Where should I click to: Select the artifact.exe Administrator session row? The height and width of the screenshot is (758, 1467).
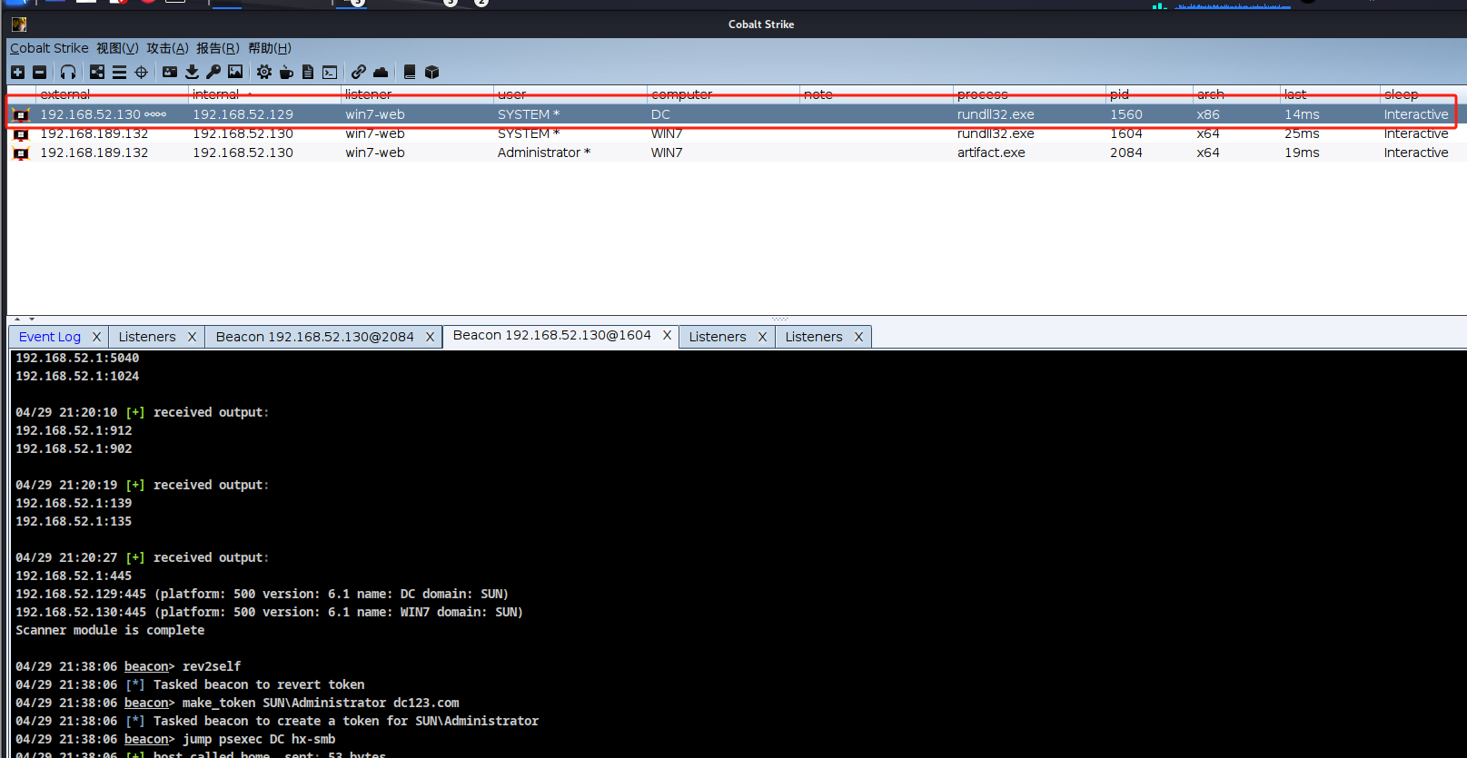(x=736, y=153)
